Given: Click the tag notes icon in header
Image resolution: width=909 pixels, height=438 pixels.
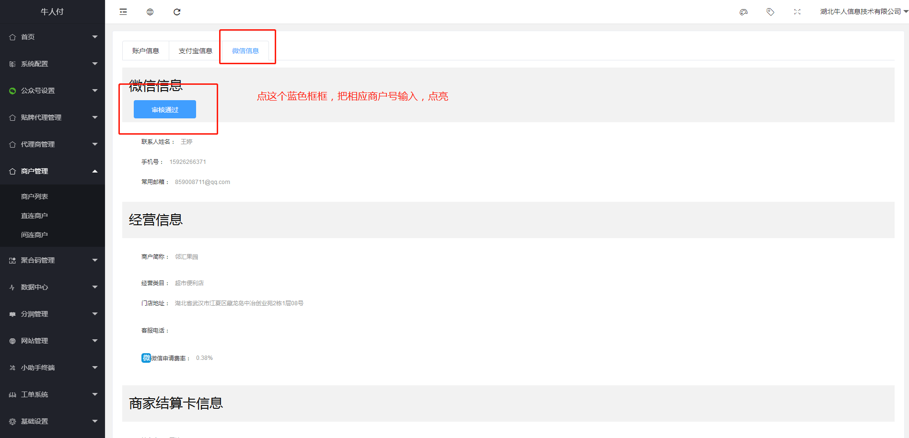Looking at the screenshot, I should click(x=770, y=12).
